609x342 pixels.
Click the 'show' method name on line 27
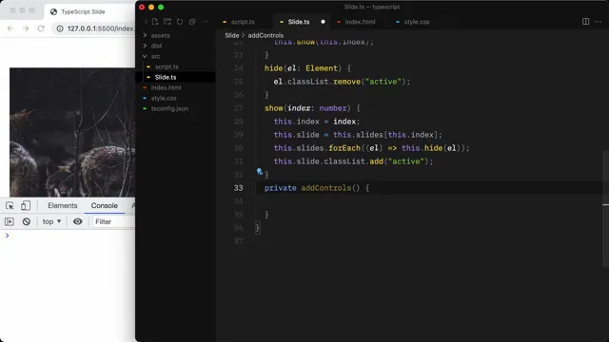coord(273,108)
